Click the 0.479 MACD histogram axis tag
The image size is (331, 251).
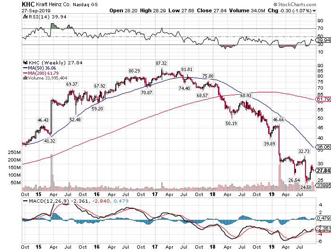coord(323,218)
